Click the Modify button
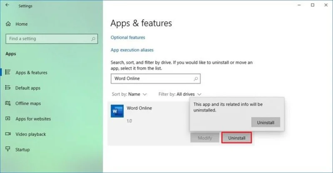Viewport: 333px width, 173px height. (x=205, y=138)
